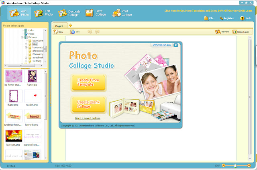
Task: Collapse the Pictures tree node
Action: [22, 37]
